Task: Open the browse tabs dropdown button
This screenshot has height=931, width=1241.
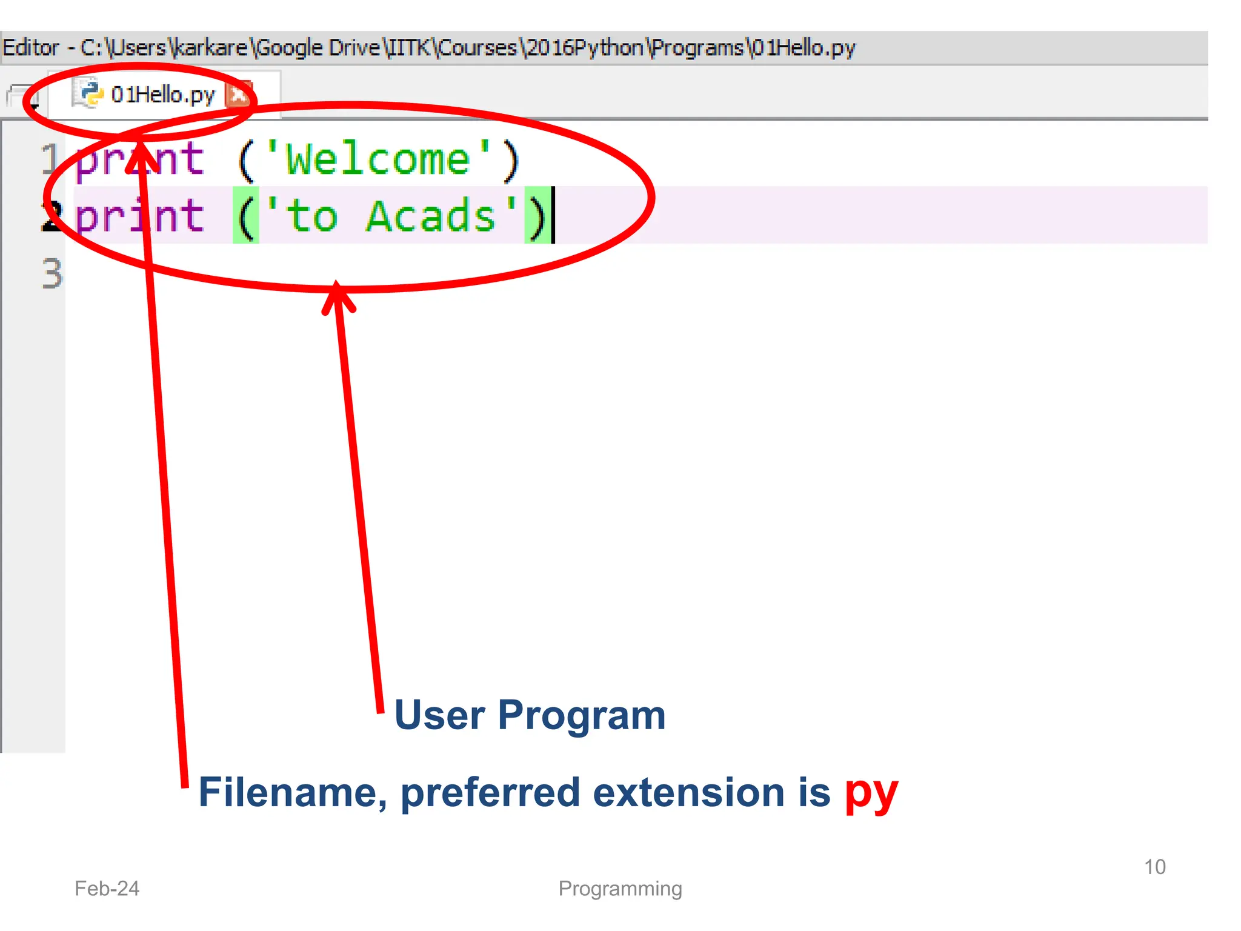Action: click(22, 96)
